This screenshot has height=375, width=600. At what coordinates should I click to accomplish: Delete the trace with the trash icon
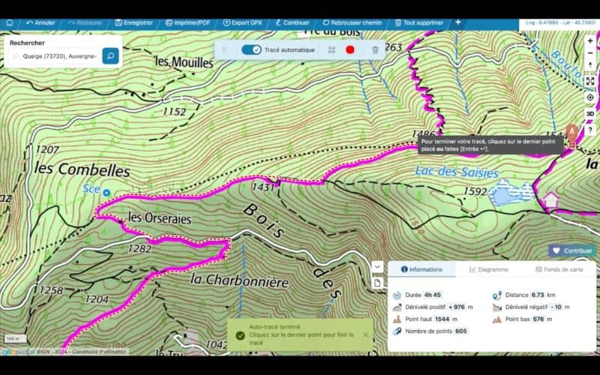point(375,50)
